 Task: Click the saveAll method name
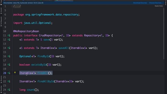(64, 48)
